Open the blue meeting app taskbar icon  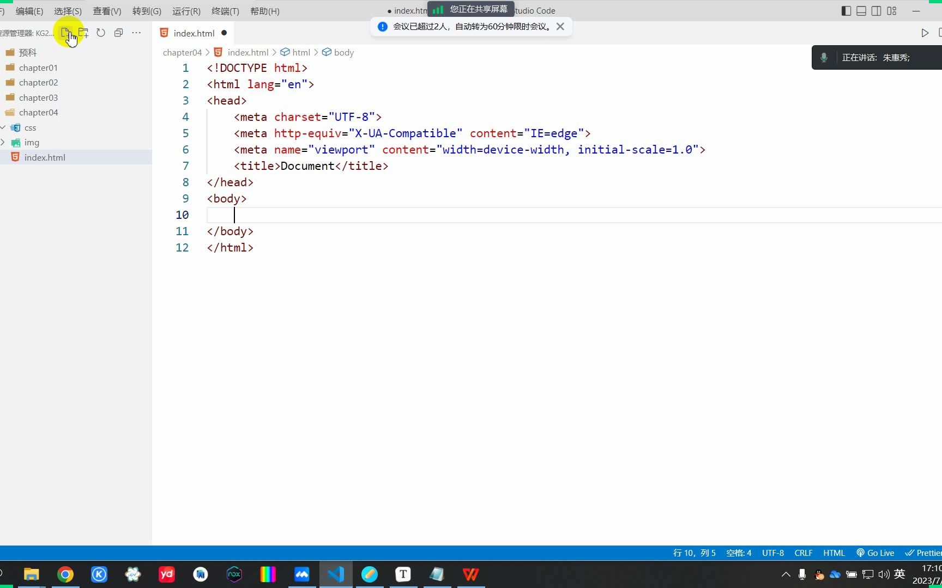[302, 574]
